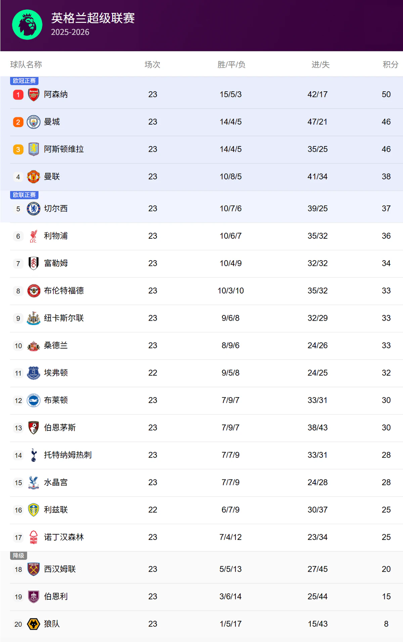The height and width of the screenshot is (642, 403).
Task: Click the Liverpool club crest
Action: pyautogui.click(x=34, y=236)
